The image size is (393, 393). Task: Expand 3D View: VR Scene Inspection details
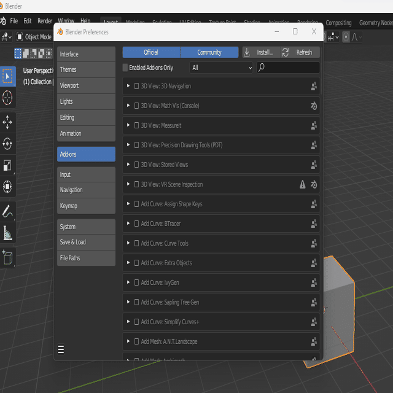click(128, 184)
